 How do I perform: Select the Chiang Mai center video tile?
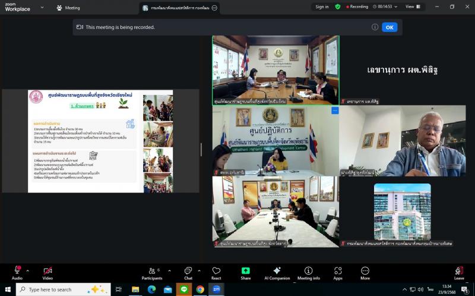[275, 70]
